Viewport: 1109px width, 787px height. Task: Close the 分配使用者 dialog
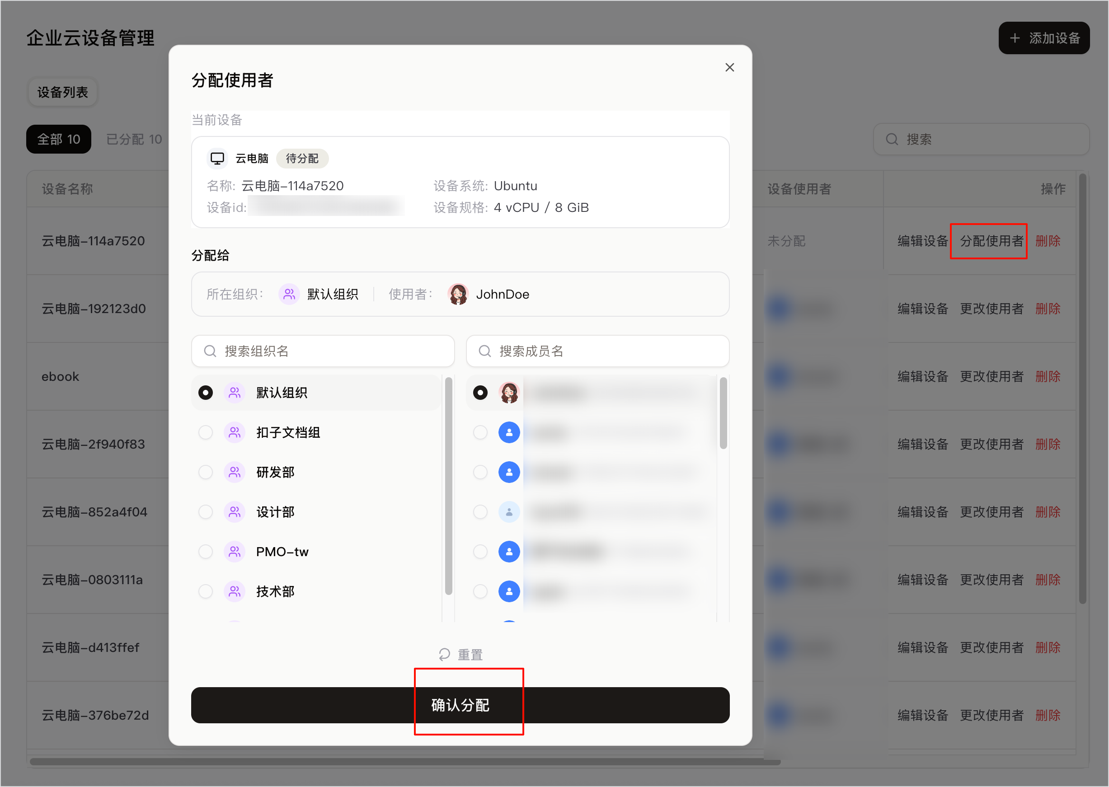[729, 67]
